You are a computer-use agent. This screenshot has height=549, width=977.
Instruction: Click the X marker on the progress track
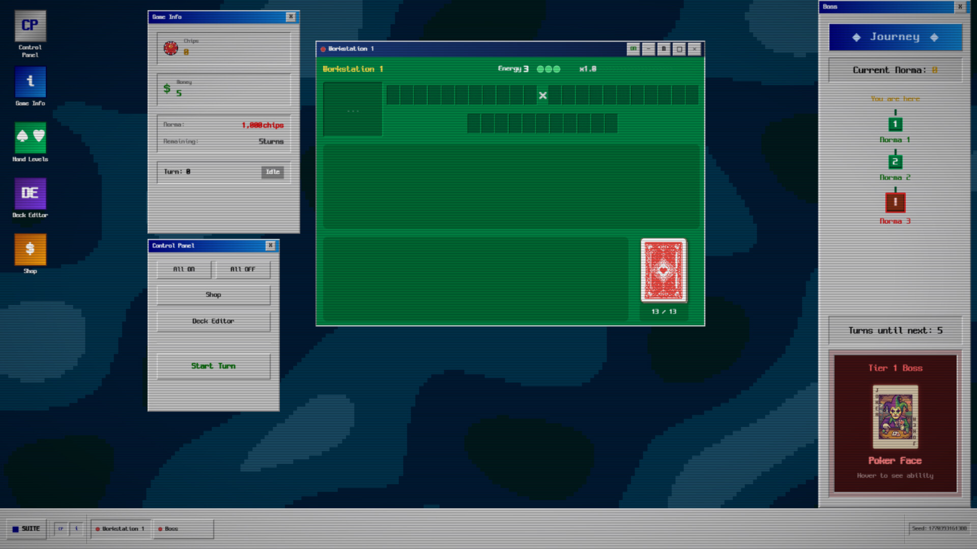(x=543, y=96)
